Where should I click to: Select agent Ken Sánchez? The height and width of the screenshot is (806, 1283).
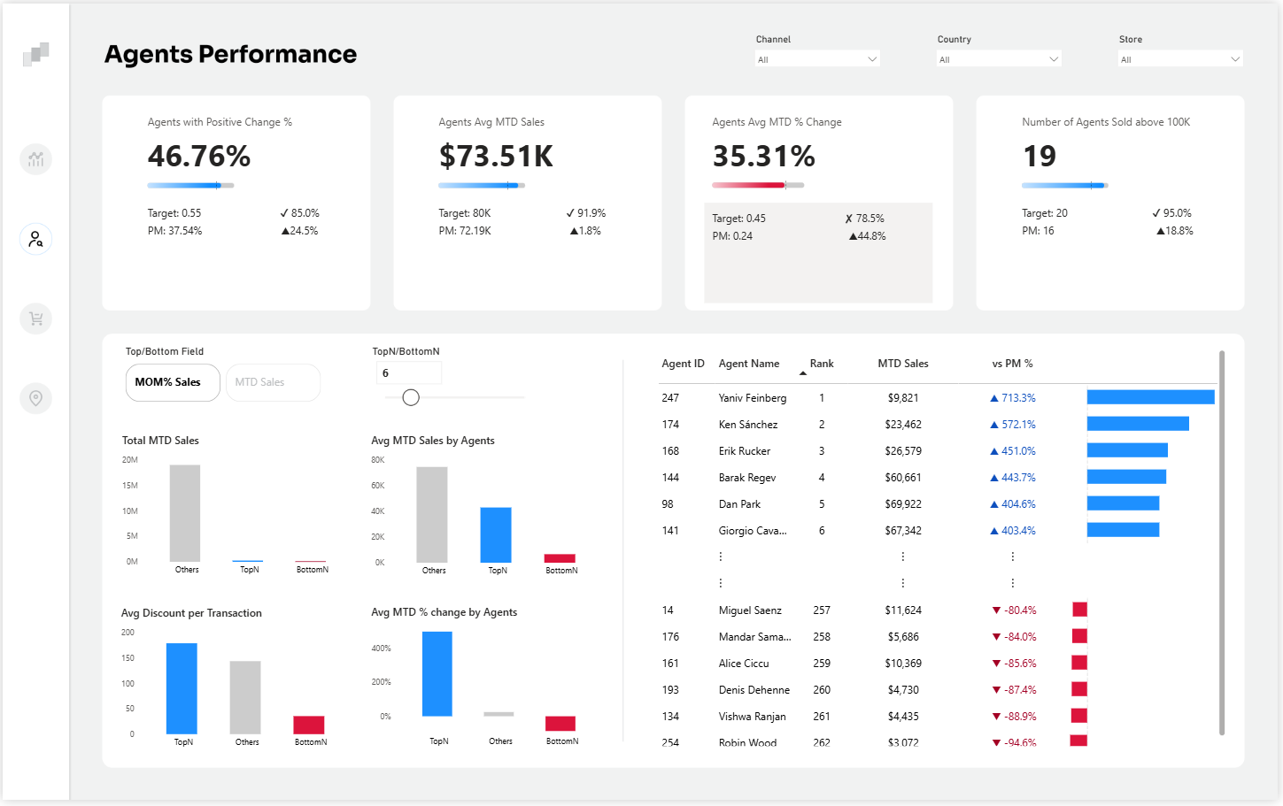point(748,425)
